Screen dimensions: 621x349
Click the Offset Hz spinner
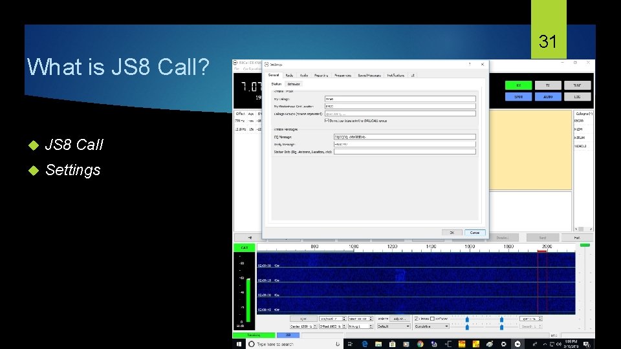coord(332,326)
